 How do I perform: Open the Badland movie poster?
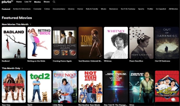click(x=14, y=43)
